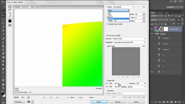The height and width of the screenshot is (104, 185).
Task: Select Photoshop Pen tool
Action: pyautogui.click(x=3, y=69)
